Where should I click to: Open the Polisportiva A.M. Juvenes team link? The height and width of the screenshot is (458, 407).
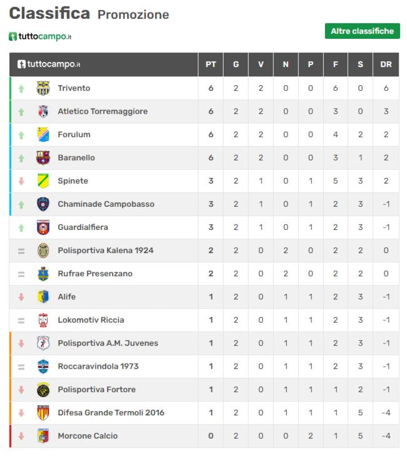[108, 343]
